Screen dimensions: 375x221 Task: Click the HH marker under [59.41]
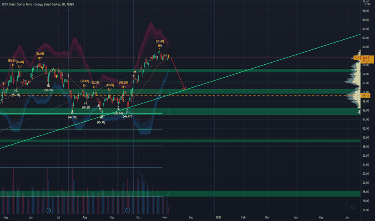click(x=160, y=46)
